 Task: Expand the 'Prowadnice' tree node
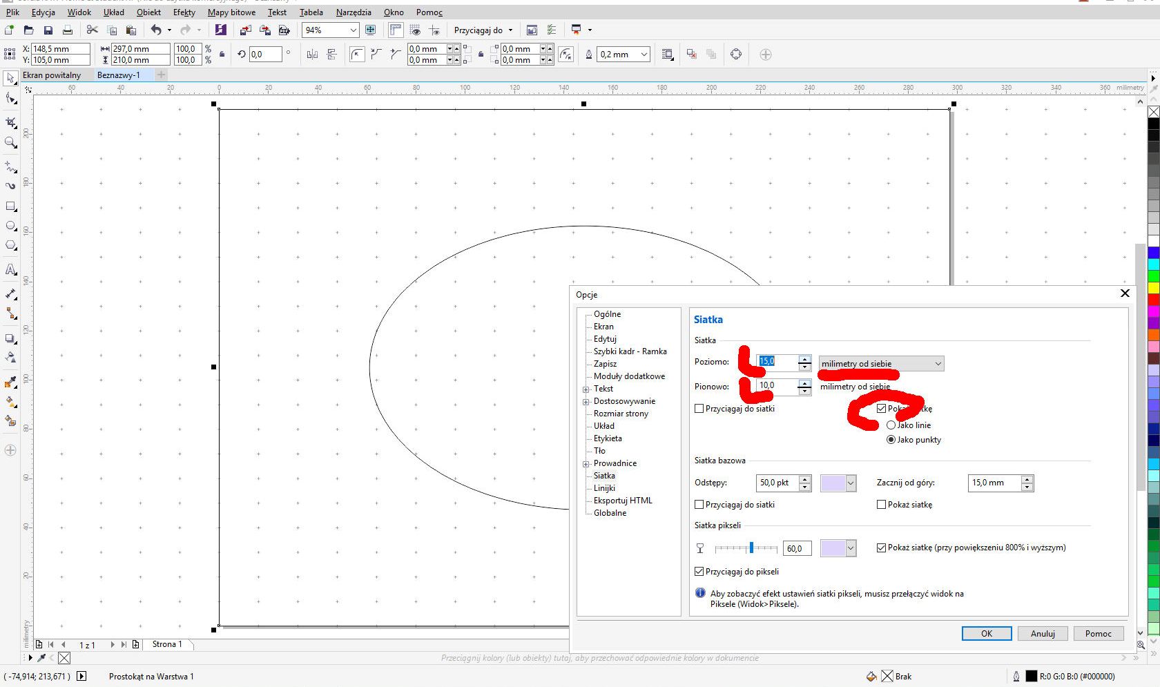(x=586, y=464)
